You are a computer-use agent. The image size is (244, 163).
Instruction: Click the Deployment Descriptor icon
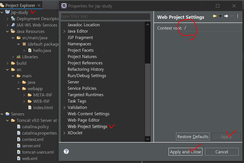[x=13, y=19]
